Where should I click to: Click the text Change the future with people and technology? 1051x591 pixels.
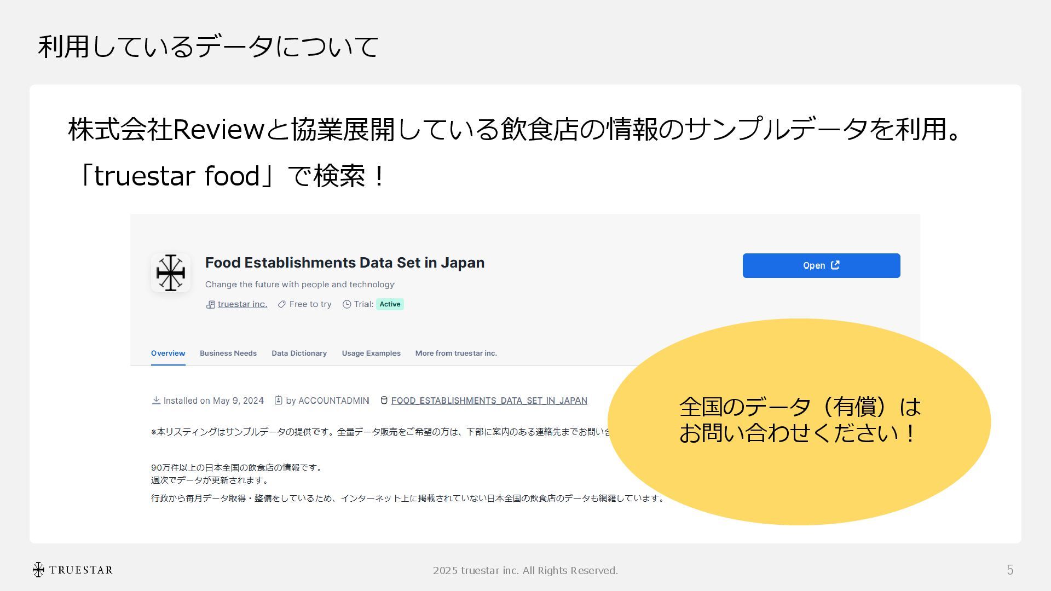click(x=299, y=285)
